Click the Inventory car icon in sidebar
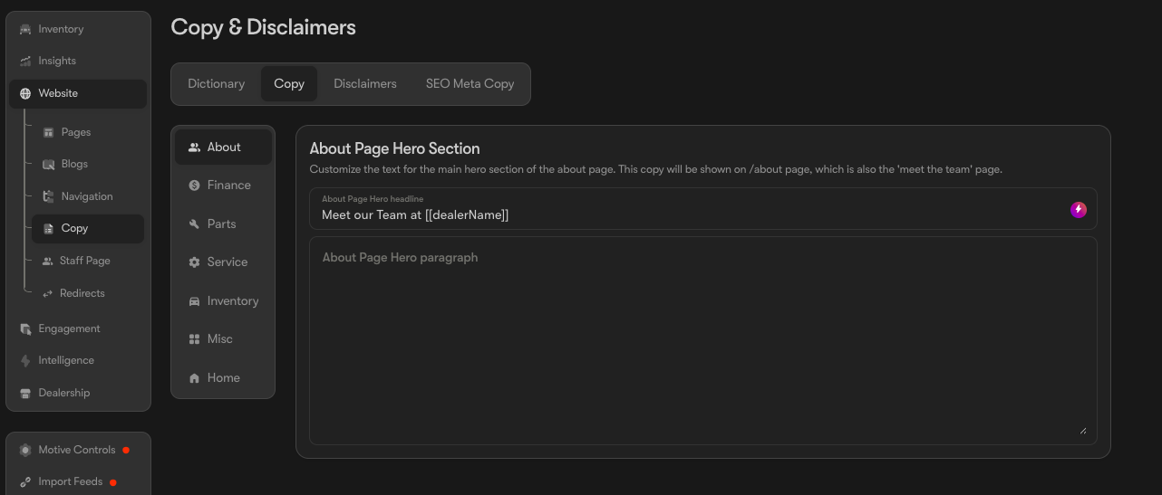Screen dimensions: 1162x495 (x=25, y=29)
